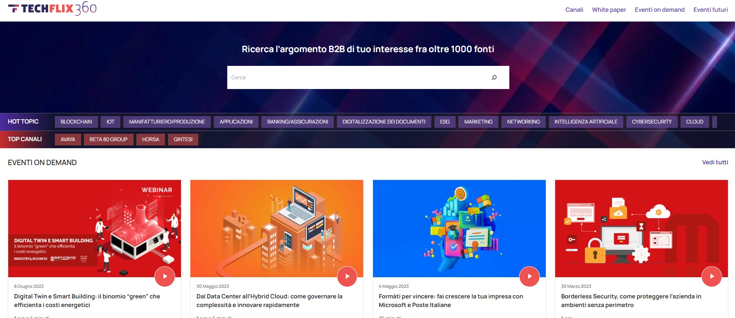Play the Dal Data Center all'Hybrid Cloud event
Image resolution: width=735 pixels, height=318 pixels.
[347, 276]
